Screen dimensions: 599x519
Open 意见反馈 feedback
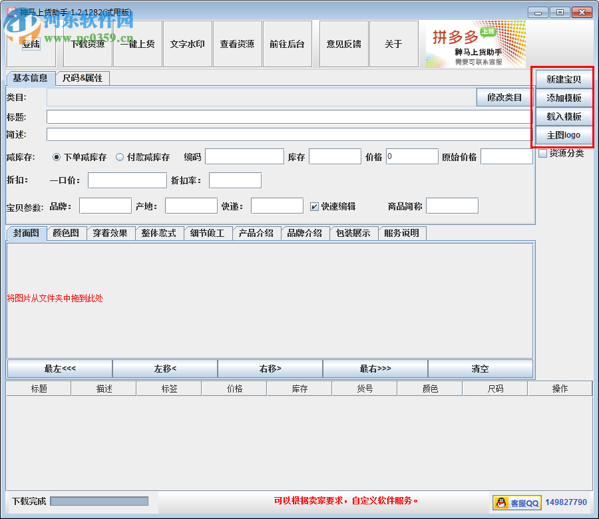[343, 44]
